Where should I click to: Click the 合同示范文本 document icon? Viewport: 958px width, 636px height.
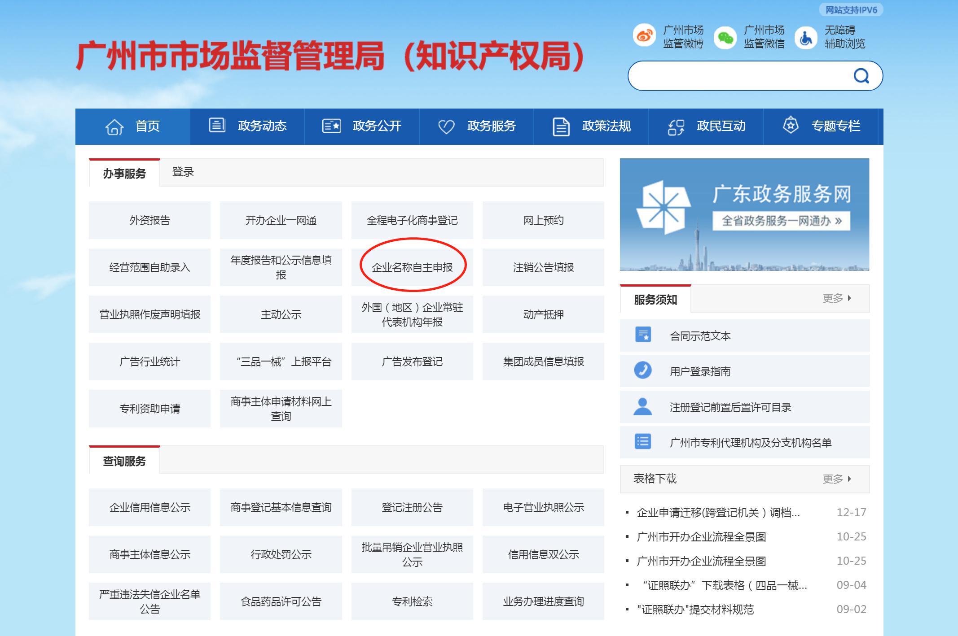[643, 335]
